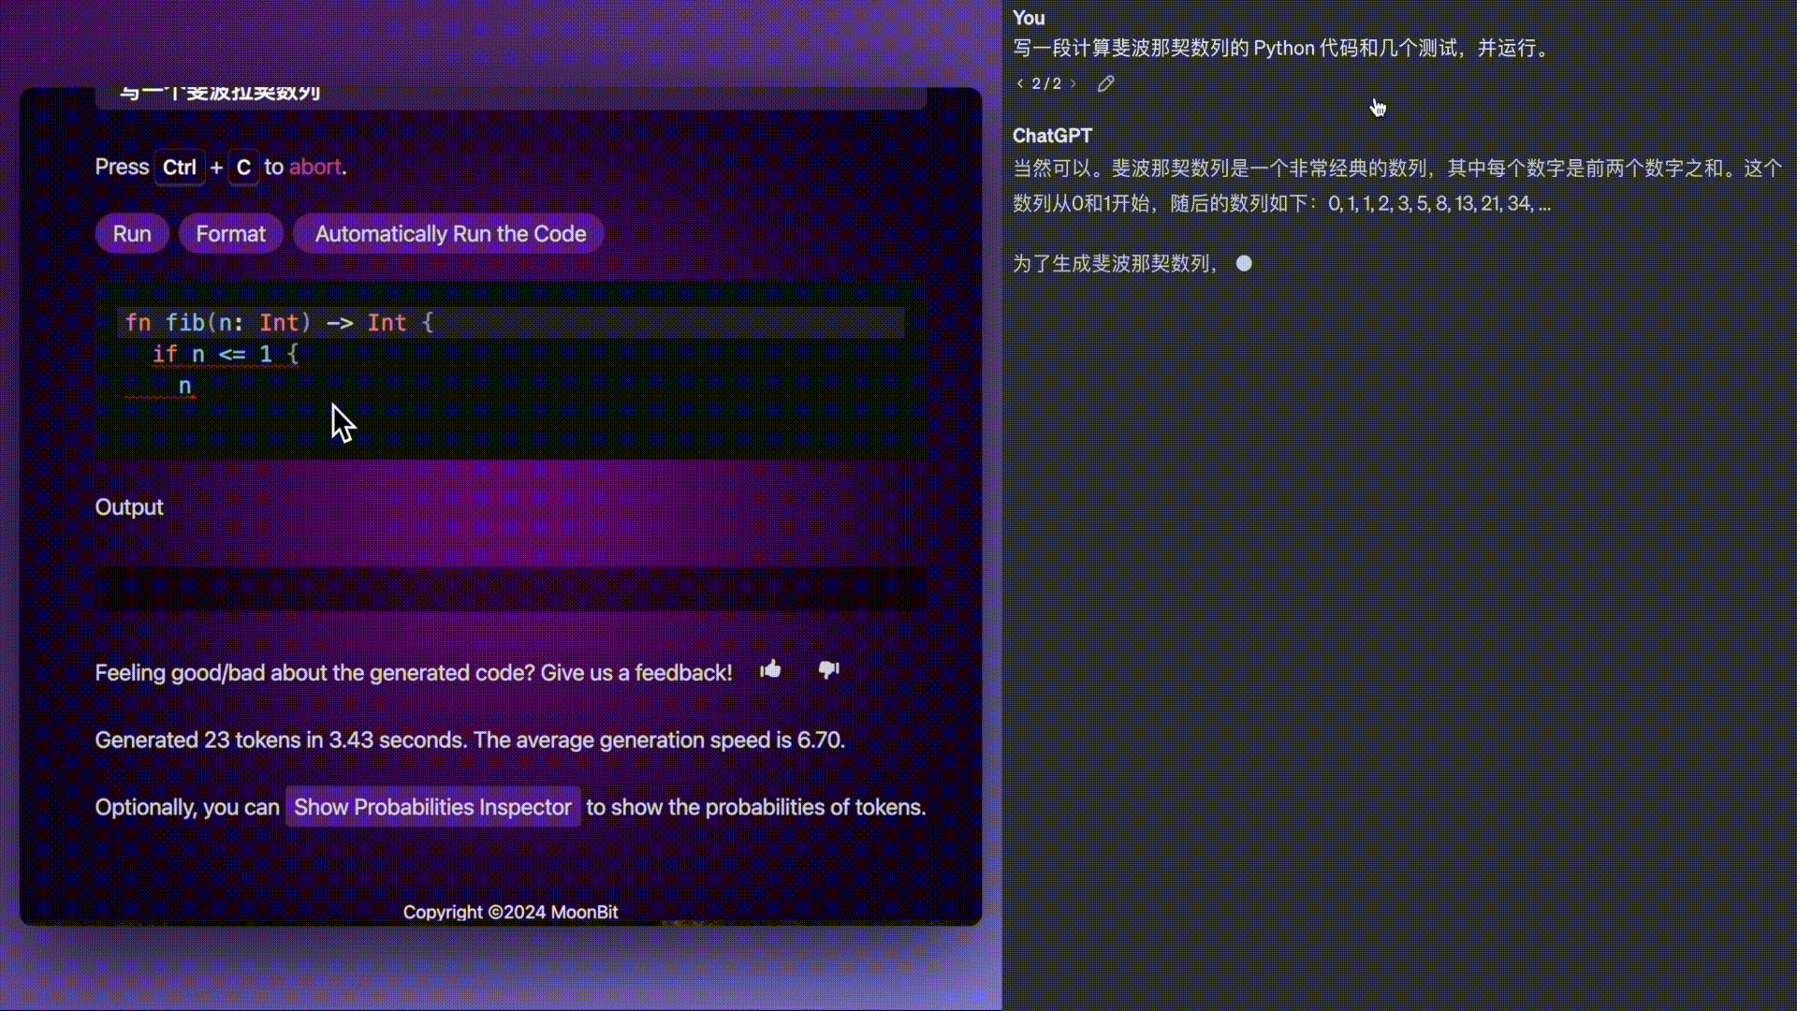Click the abort link
1797x1011 pixels.
click(315, 168)
